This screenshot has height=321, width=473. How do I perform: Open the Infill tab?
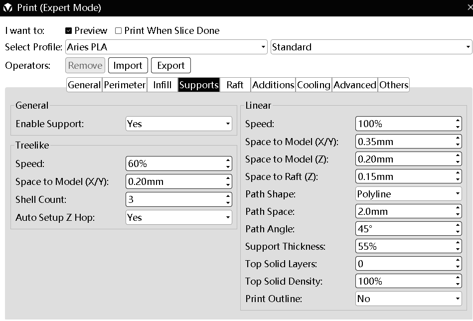162,85
